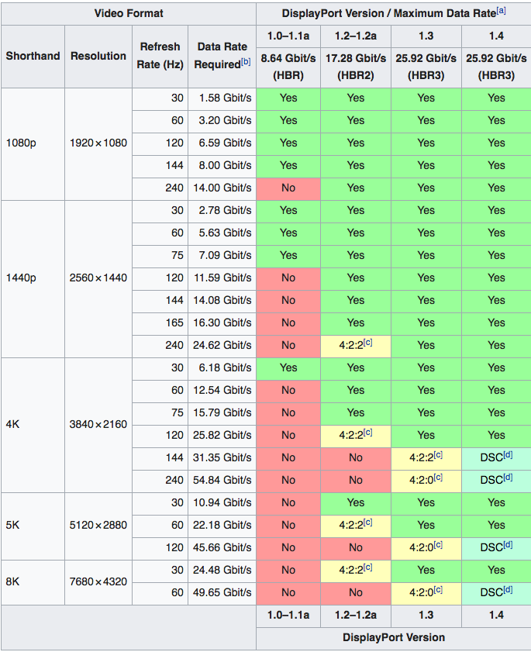The image size is (531, 652).
Task: Click the '31.35 Gbit/s' data rate cell
Action: point(222,458)
